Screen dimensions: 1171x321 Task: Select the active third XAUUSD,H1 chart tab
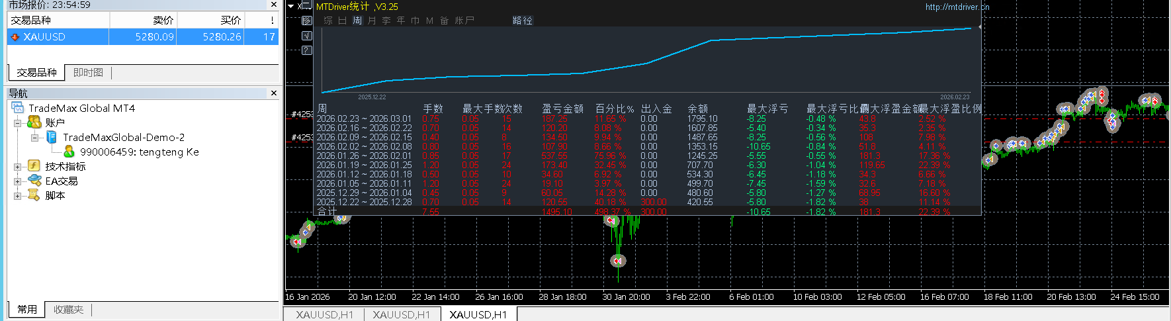(478, 314)
